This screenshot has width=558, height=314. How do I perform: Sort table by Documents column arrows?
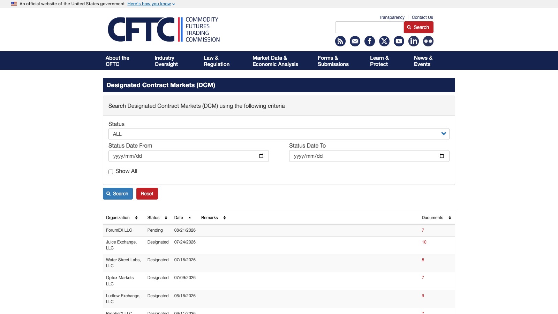pos(450,218)
